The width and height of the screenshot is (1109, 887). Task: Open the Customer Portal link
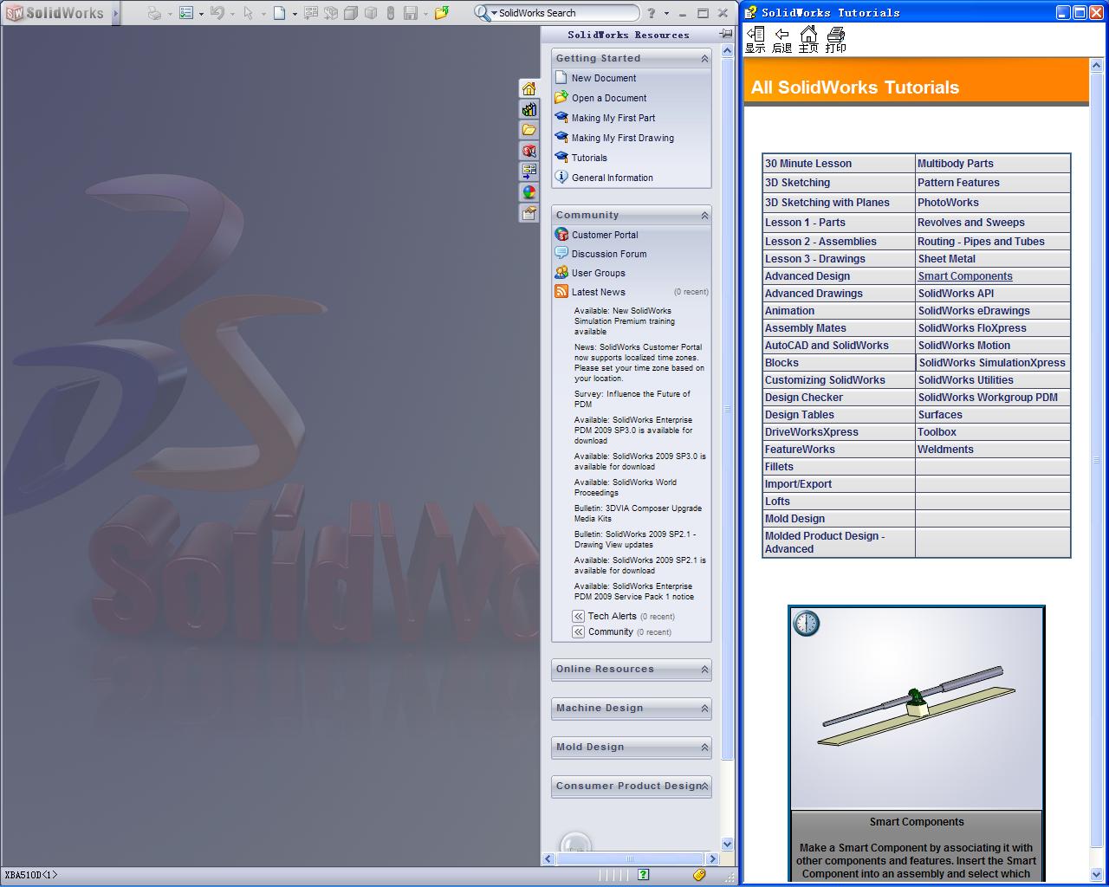tap(605, 235)
